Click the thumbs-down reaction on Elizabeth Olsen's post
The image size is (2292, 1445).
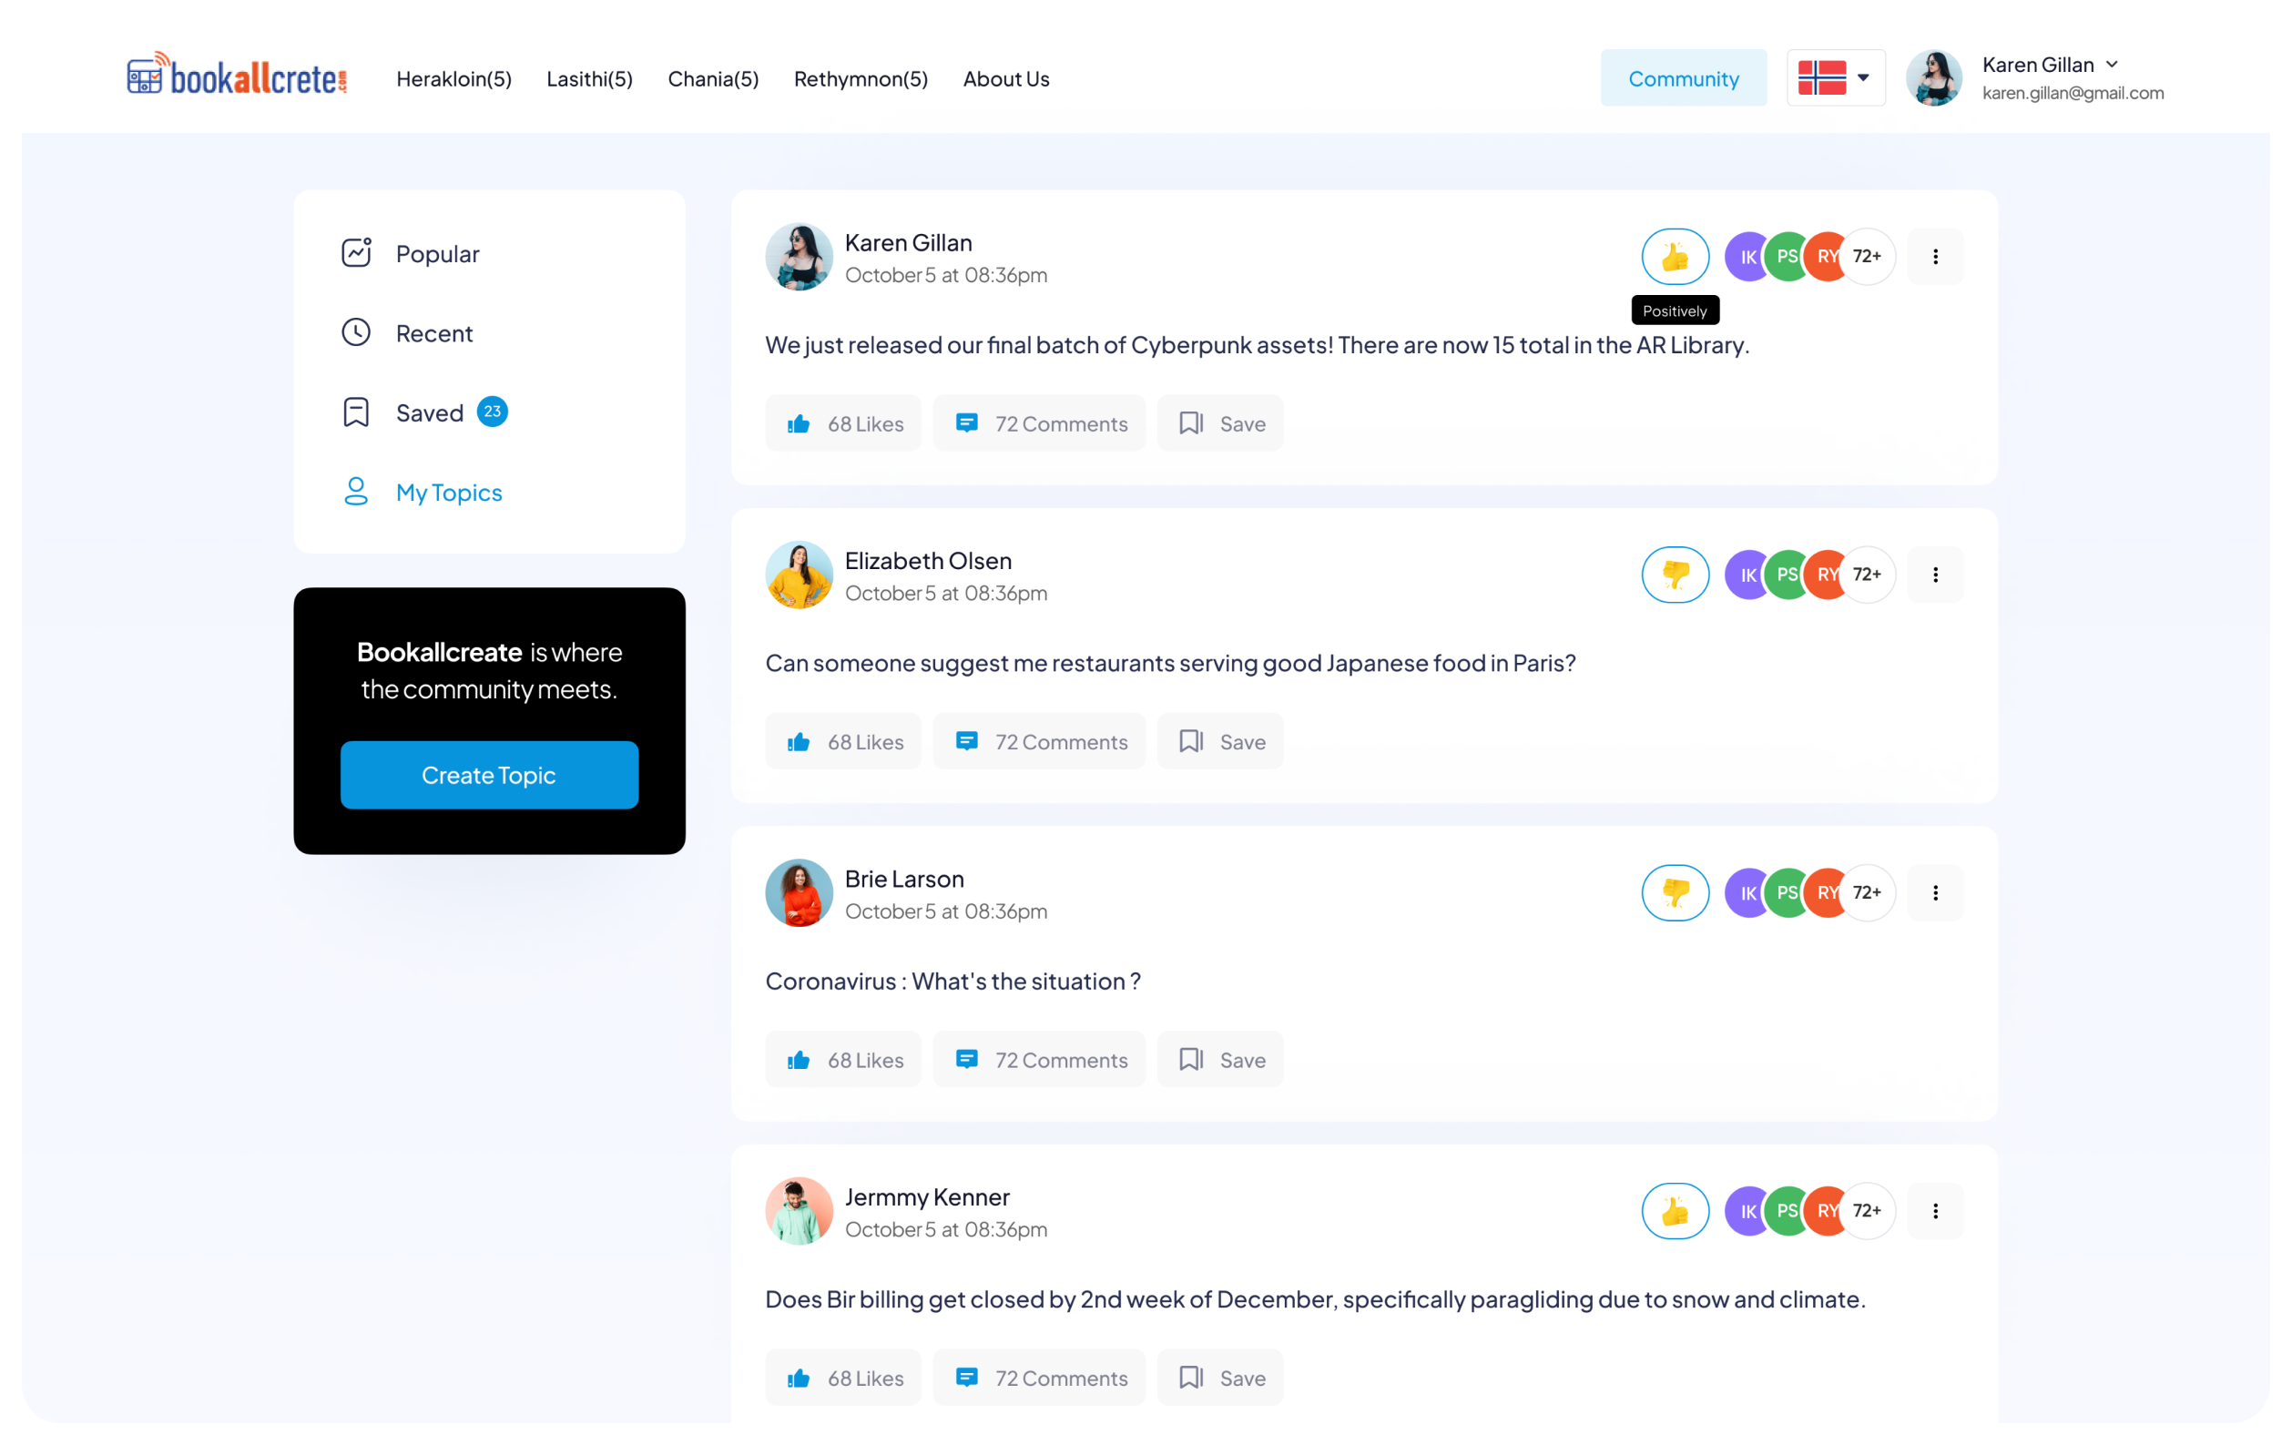(1675, 574)
